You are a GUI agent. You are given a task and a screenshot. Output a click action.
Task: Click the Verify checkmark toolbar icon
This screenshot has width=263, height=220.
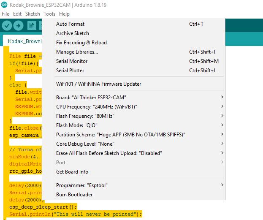[7, 26]
